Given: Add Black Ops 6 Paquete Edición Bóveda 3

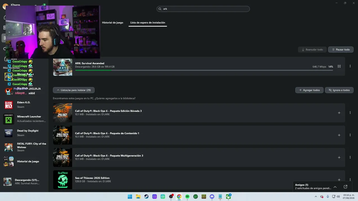Looking at the screenshot, I should point(339,113).
